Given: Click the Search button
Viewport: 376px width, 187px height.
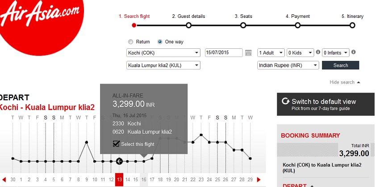Looking at the screenshot, I should (x=341, y=65).
